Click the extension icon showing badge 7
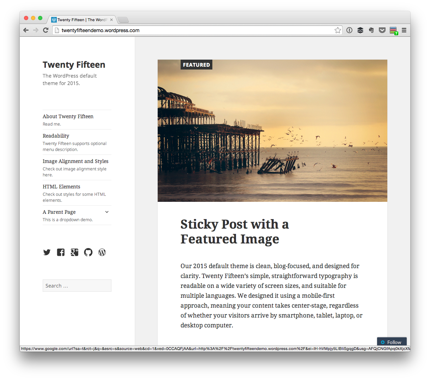The width and height of the screenshot is (430, 380). 393,31
